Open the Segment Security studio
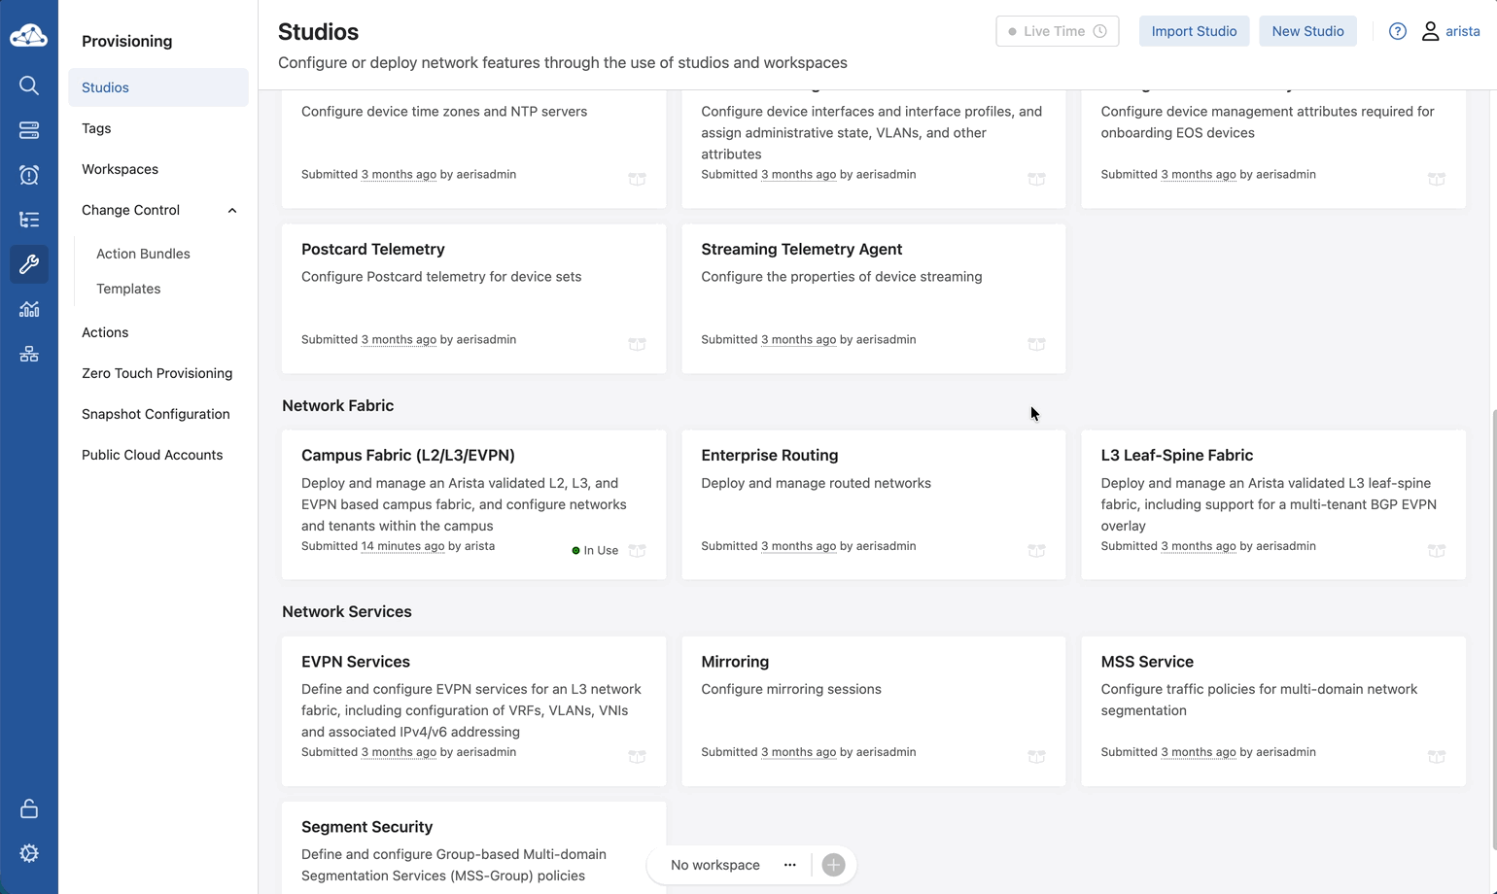This screenshot has height=894, width=1497. click(x=474, y=847)
